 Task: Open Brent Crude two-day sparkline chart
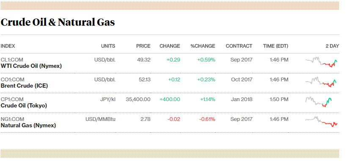tap(321, 82)
